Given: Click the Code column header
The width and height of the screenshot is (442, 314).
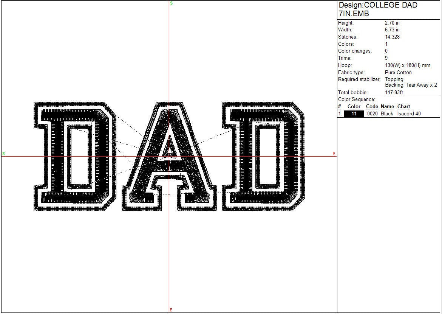Looking at the screenshot, I should tap(372, 107).
